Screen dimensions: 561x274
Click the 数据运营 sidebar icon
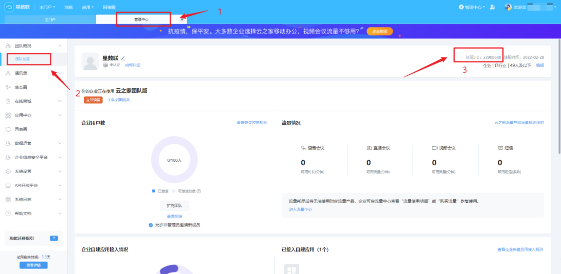pos(8,143)
